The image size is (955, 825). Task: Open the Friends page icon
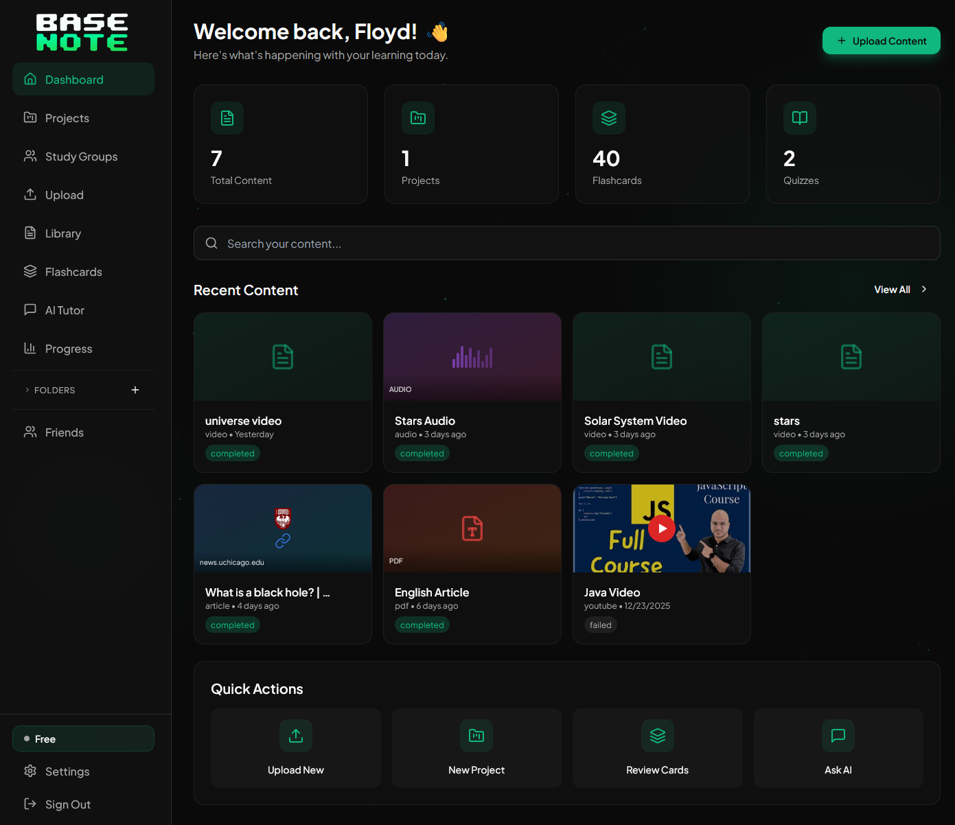click(x=30, y=432)
